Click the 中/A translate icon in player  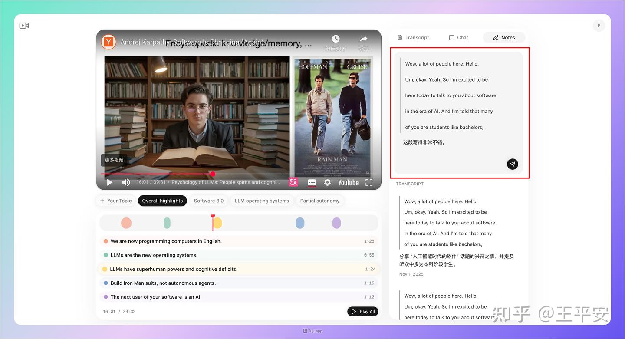pos(293,182)
